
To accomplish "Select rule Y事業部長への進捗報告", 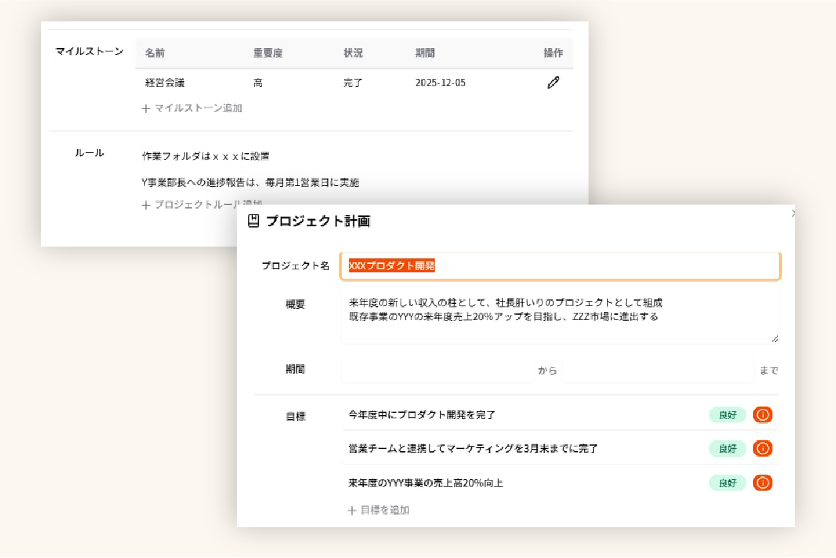I will (250, 182).
